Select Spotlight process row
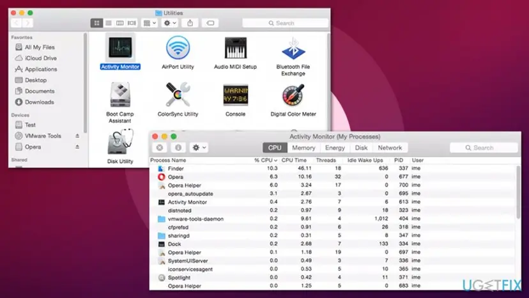529x298 pixels. click(x=333, y=278)
